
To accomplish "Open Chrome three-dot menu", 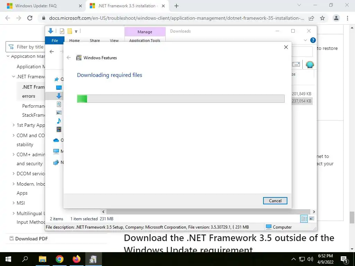I will click(347, 18).
